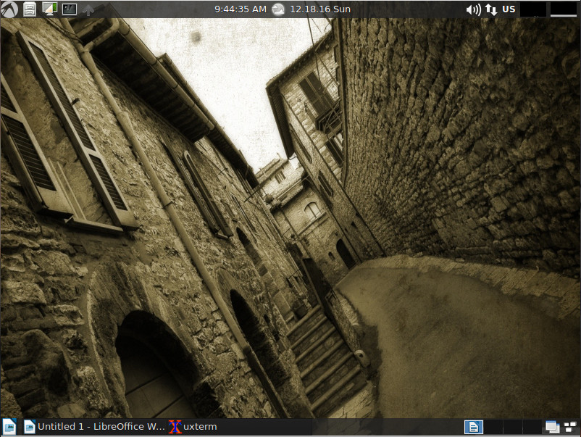The image size is (581, 437).
Task: Click the overlapping-windows icon in bottom panel
Action: tap(552, 427)
